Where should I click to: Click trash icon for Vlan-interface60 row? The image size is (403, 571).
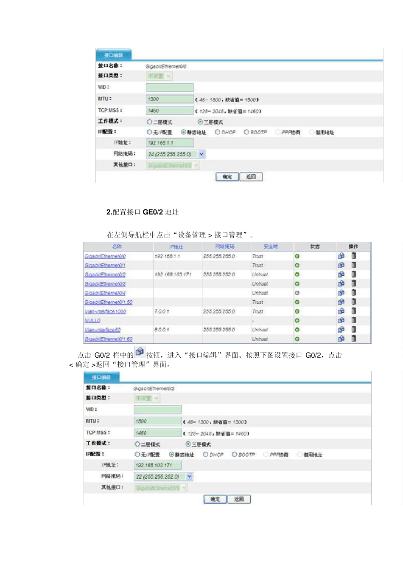tap(353, 330)
